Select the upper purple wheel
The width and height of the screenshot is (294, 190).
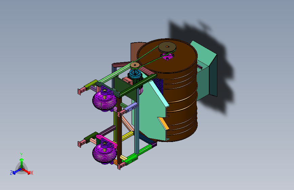coord(104,101)
